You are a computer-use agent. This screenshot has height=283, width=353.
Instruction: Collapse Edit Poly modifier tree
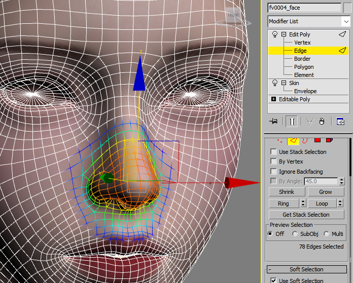pyautogui.click(x=284, y=34)
